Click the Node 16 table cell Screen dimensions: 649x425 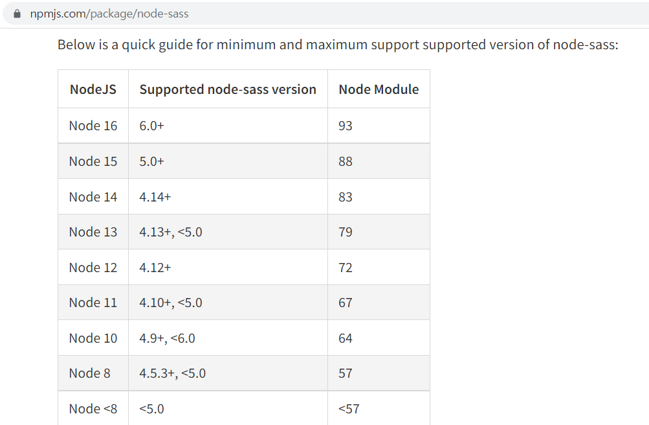coord(93,126)
